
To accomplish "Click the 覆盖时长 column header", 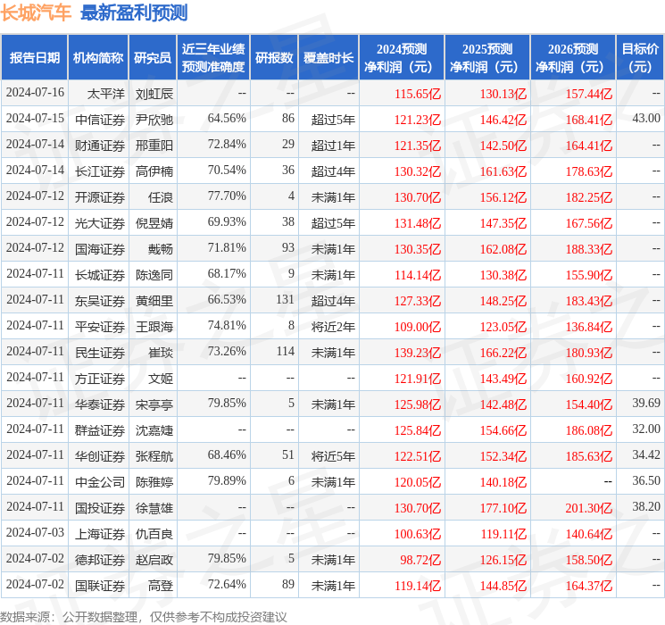I will pyautogui.click(x=328, y=58).
